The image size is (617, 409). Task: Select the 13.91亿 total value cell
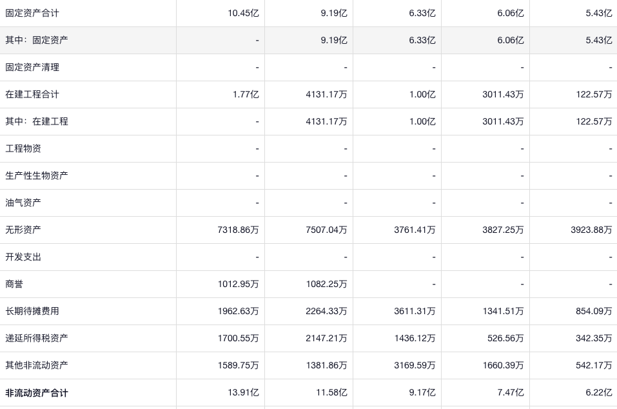(x=243, y=392)
